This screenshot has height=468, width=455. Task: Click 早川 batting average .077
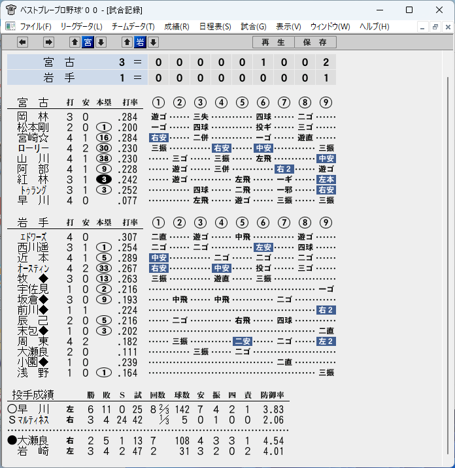(x=127, y=200)
